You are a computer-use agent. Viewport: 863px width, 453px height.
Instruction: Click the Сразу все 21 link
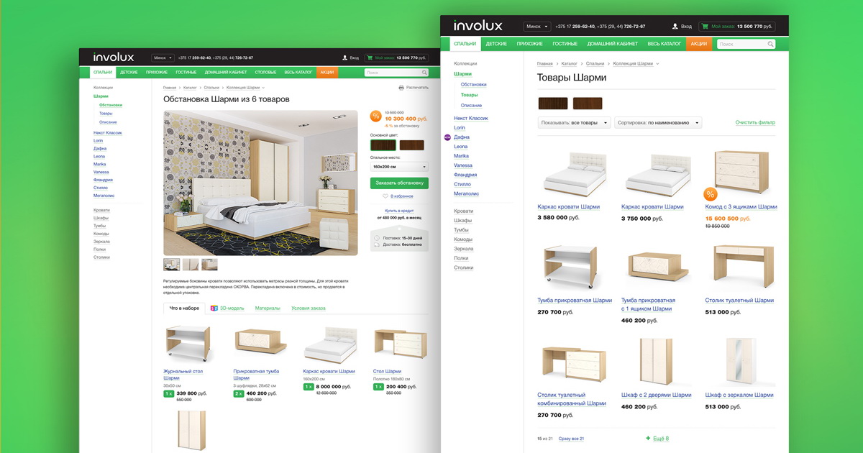click(x=571, y=439)
